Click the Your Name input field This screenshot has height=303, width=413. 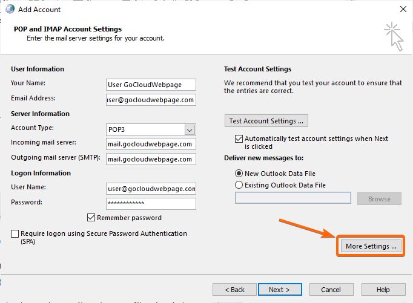[151, 85]
